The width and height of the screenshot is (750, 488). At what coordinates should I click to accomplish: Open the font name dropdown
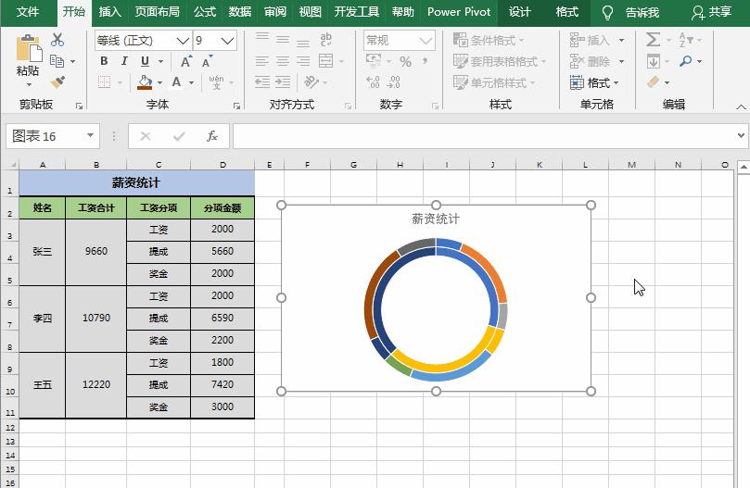tap(183, 41)
